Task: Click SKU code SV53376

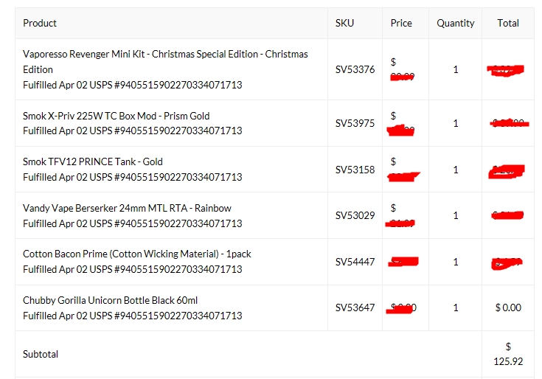Action: [355, 70]
